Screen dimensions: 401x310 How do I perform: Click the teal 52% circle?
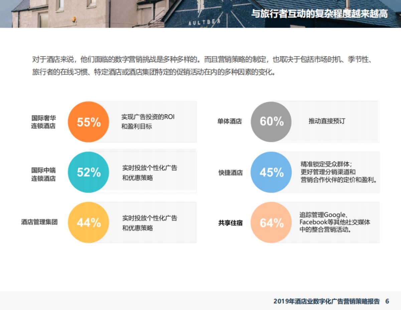pyautogui.click(x=88, y=172)
